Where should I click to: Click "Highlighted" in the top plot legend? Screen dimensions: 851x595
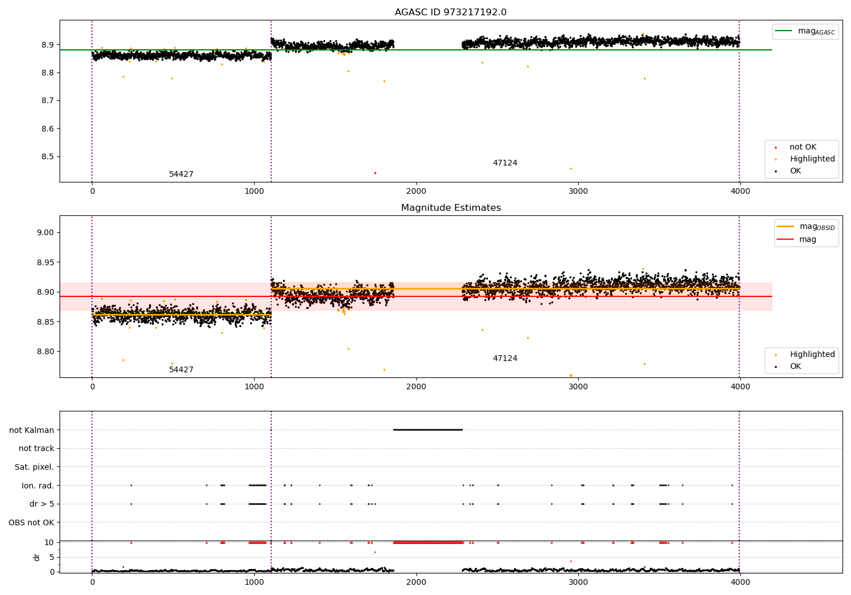coord(812,159)
